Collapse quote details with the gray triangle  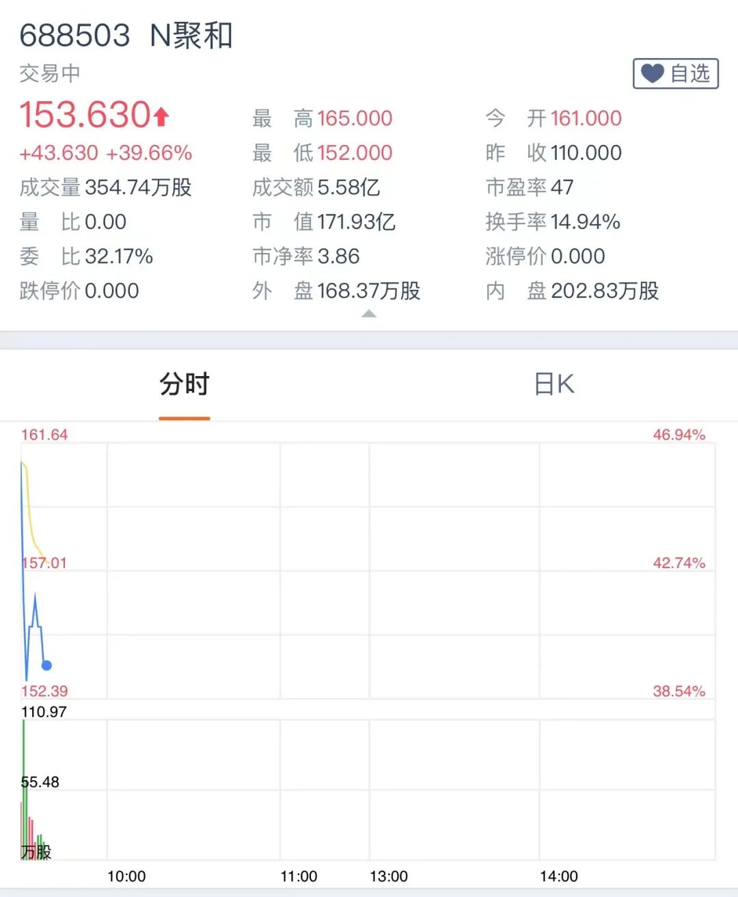click(369, 314)
